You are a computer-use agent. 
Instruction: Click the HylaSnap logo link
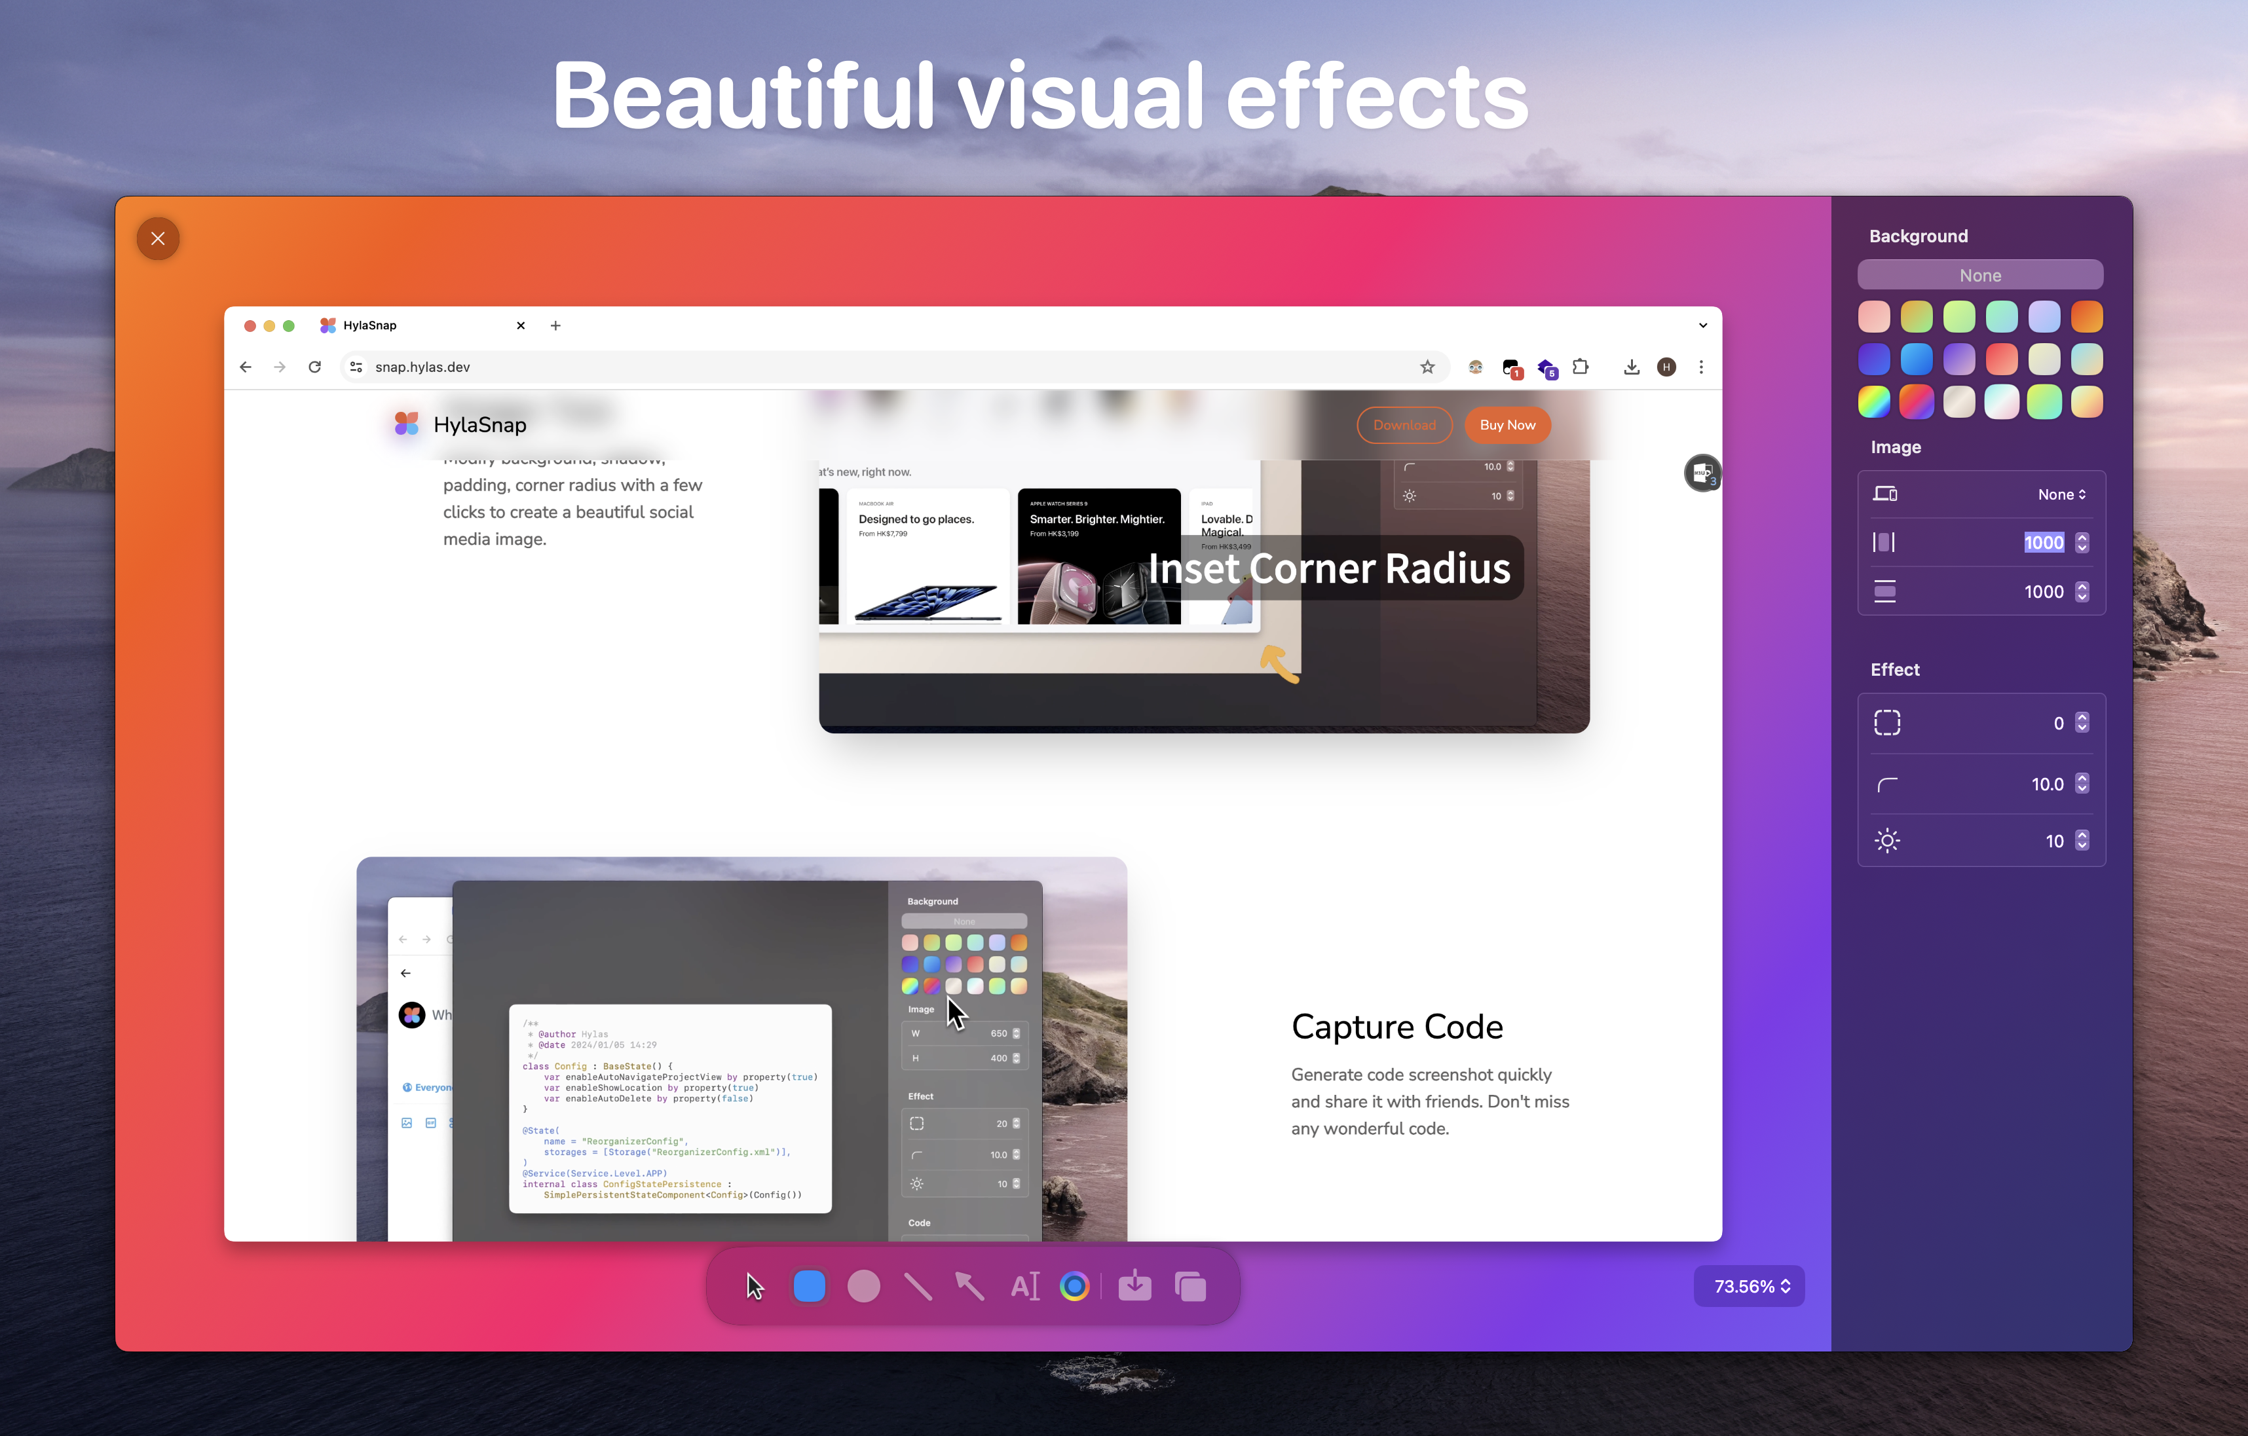[459, 424]
